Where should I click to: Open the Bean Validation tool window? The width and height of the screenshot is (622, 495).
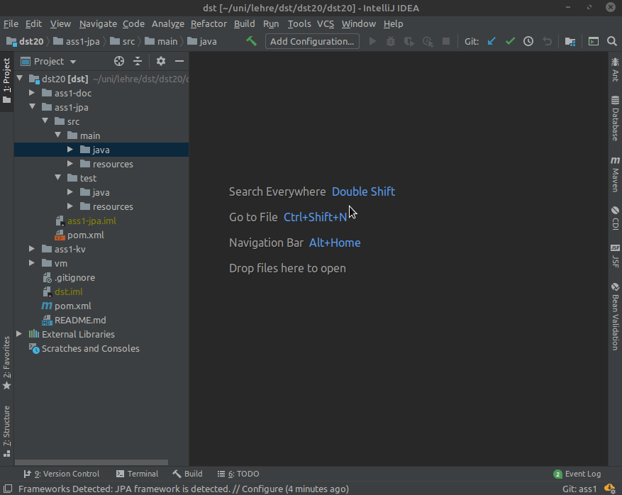pyautogui.click(x=615, y=316)
